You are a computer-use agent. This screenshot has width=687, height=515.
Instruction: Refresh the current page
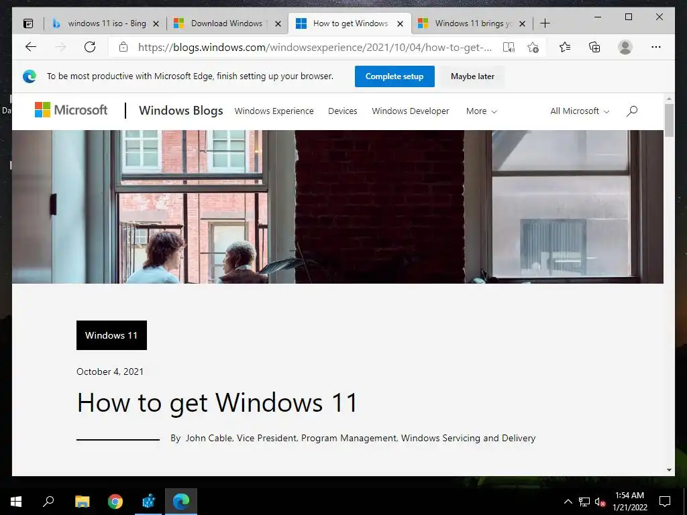click(90, 47)
